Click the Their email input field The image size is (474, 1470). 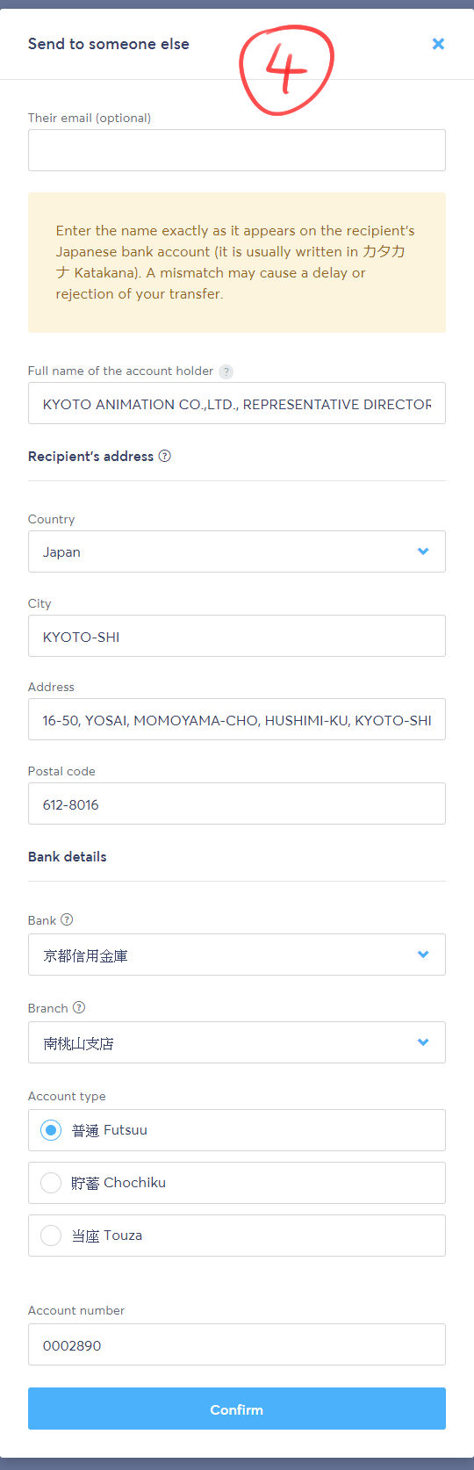pos(237,150)
